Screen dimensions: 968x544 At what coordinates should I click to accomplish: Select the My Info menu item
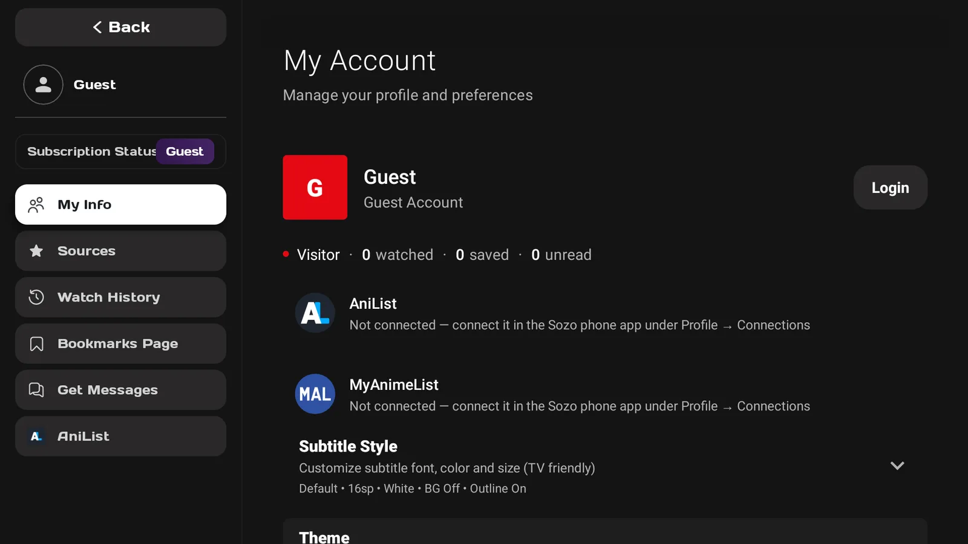coord(120,204)
